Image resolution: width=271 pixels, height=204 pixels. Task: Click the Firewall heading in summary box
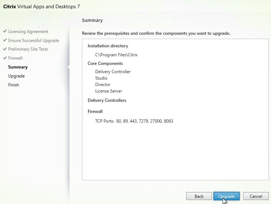click(95, 112)
